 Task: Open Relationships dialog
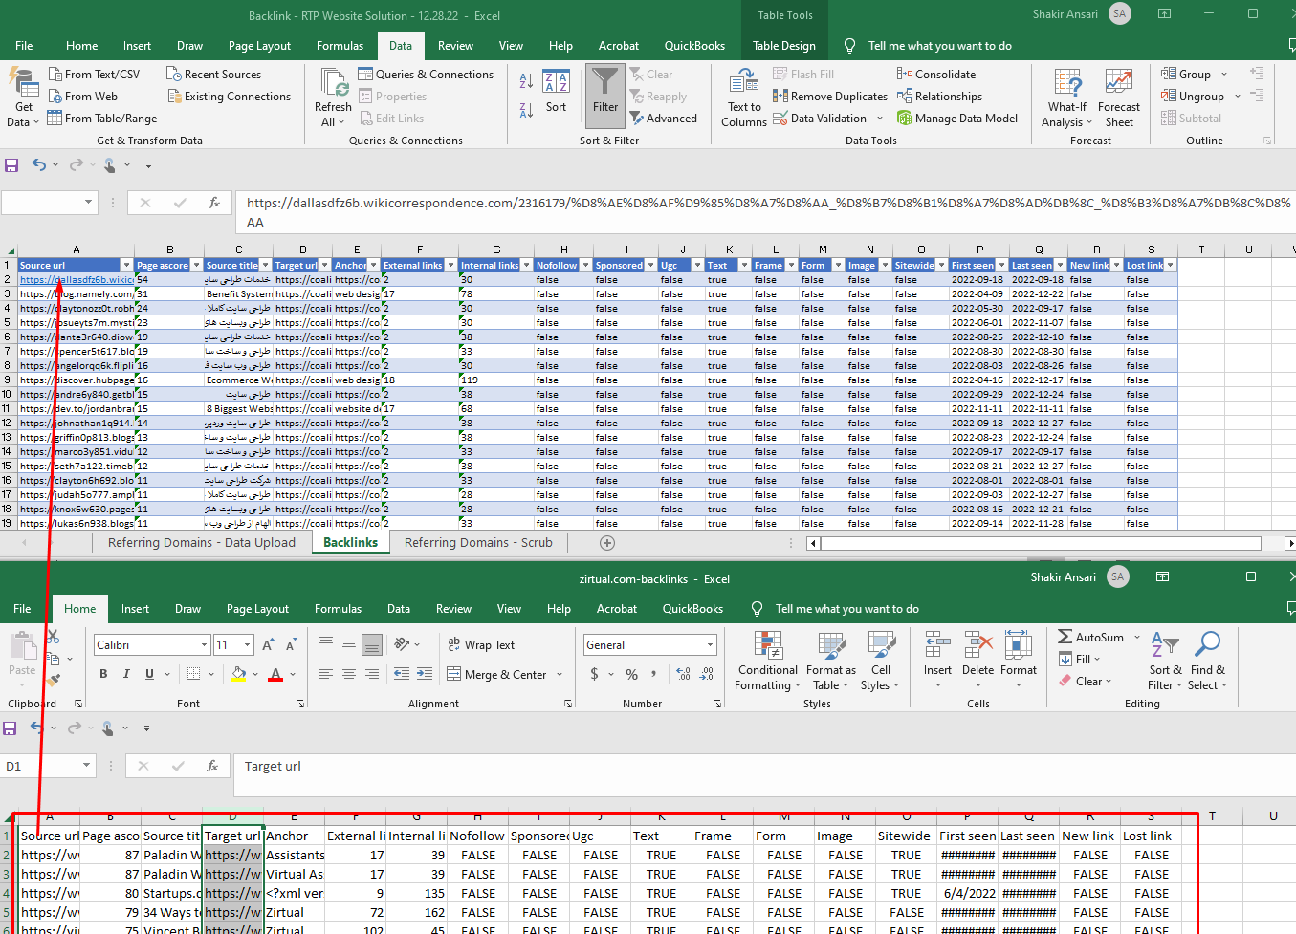[x=939, y=97]
